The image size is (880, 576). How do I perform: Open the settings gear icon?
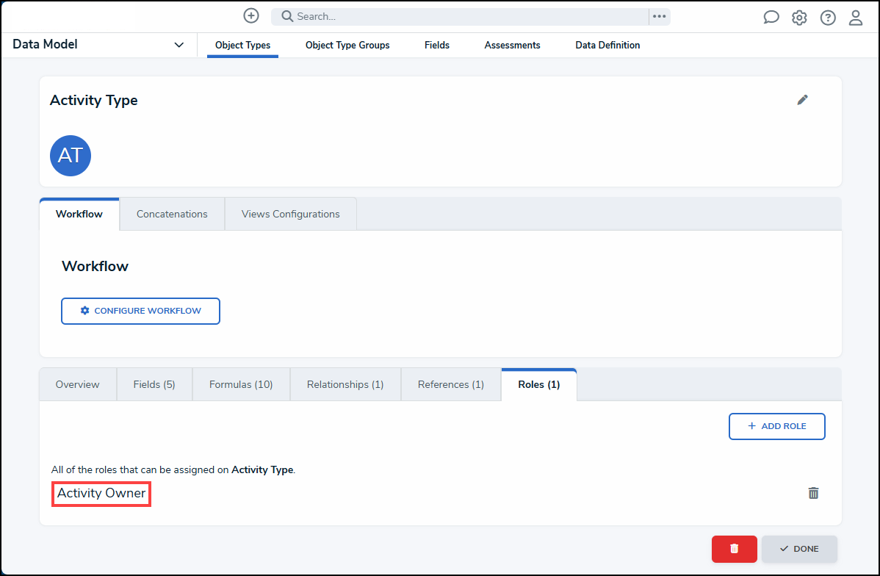(799, 18)
